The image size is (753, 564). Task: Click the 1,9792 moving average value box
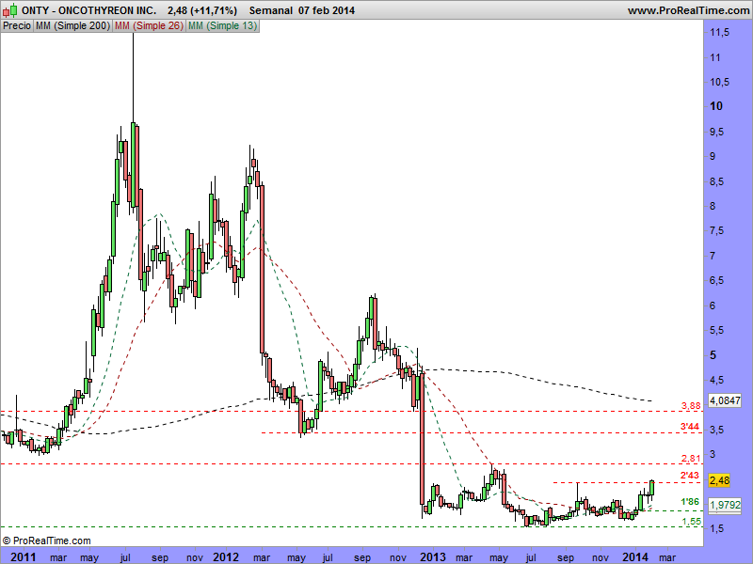coord(725,505)
